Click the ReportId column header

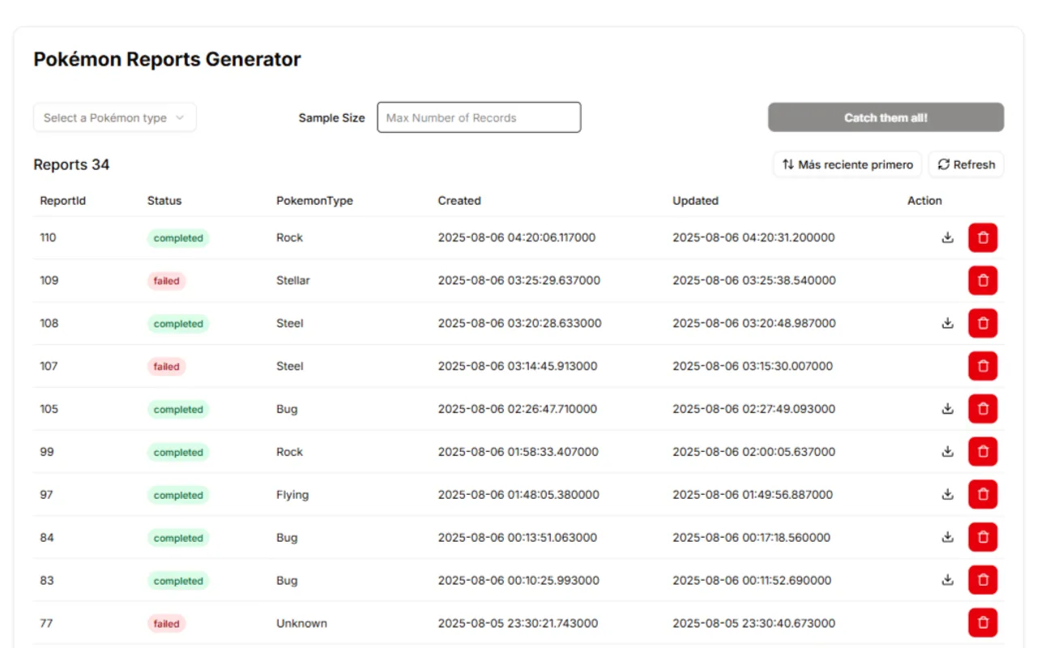pyautogui.click(x=63, y=201)
